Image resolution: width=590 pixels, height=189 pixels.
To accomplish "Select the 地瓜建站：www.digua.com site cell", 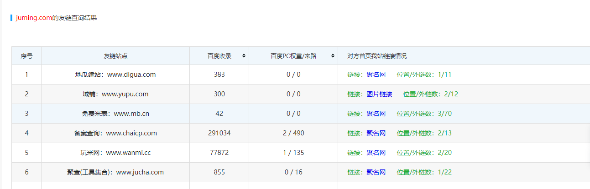I will (x=115, y=75).
